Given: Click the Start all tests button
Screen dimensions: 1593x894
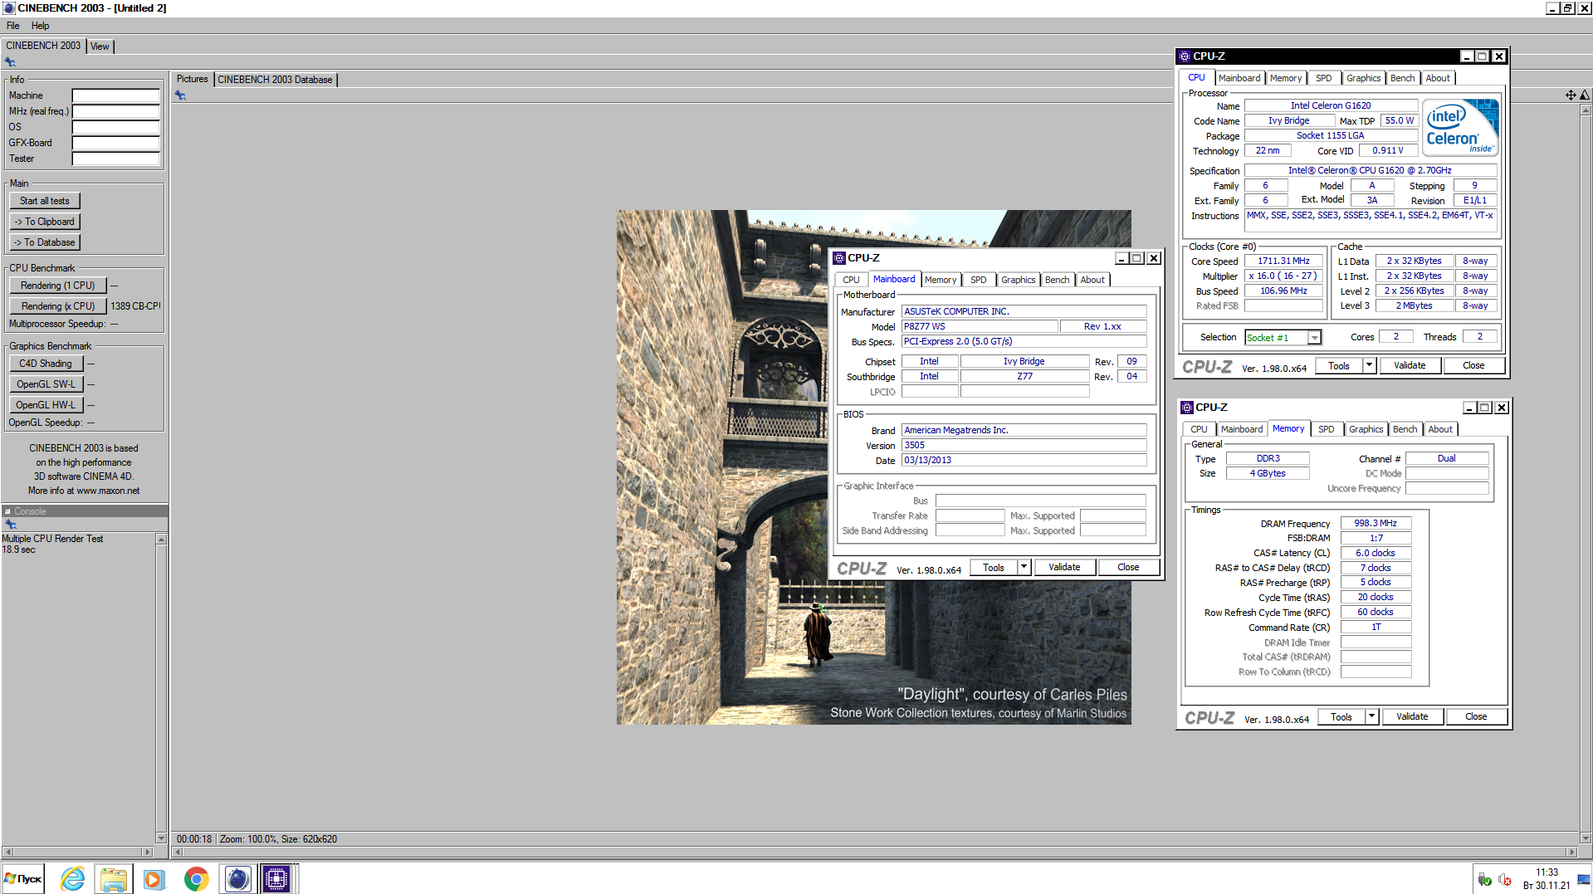Looking at the screenshot, I should point(45,201).
